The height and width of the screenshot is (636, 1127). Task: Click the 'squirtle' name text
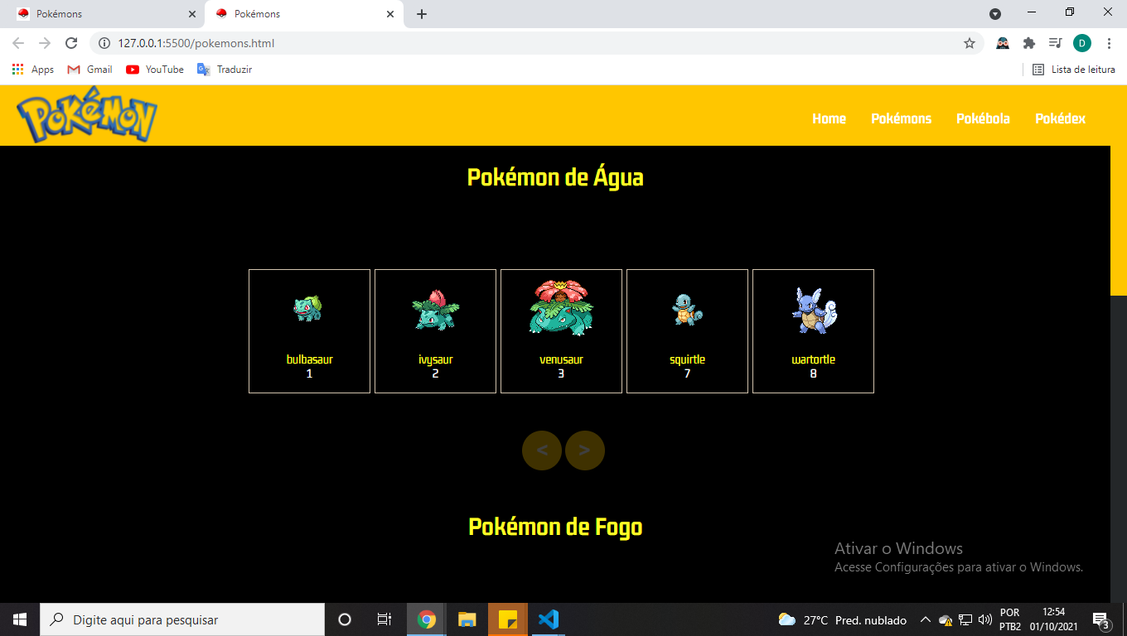pos(687,359)
